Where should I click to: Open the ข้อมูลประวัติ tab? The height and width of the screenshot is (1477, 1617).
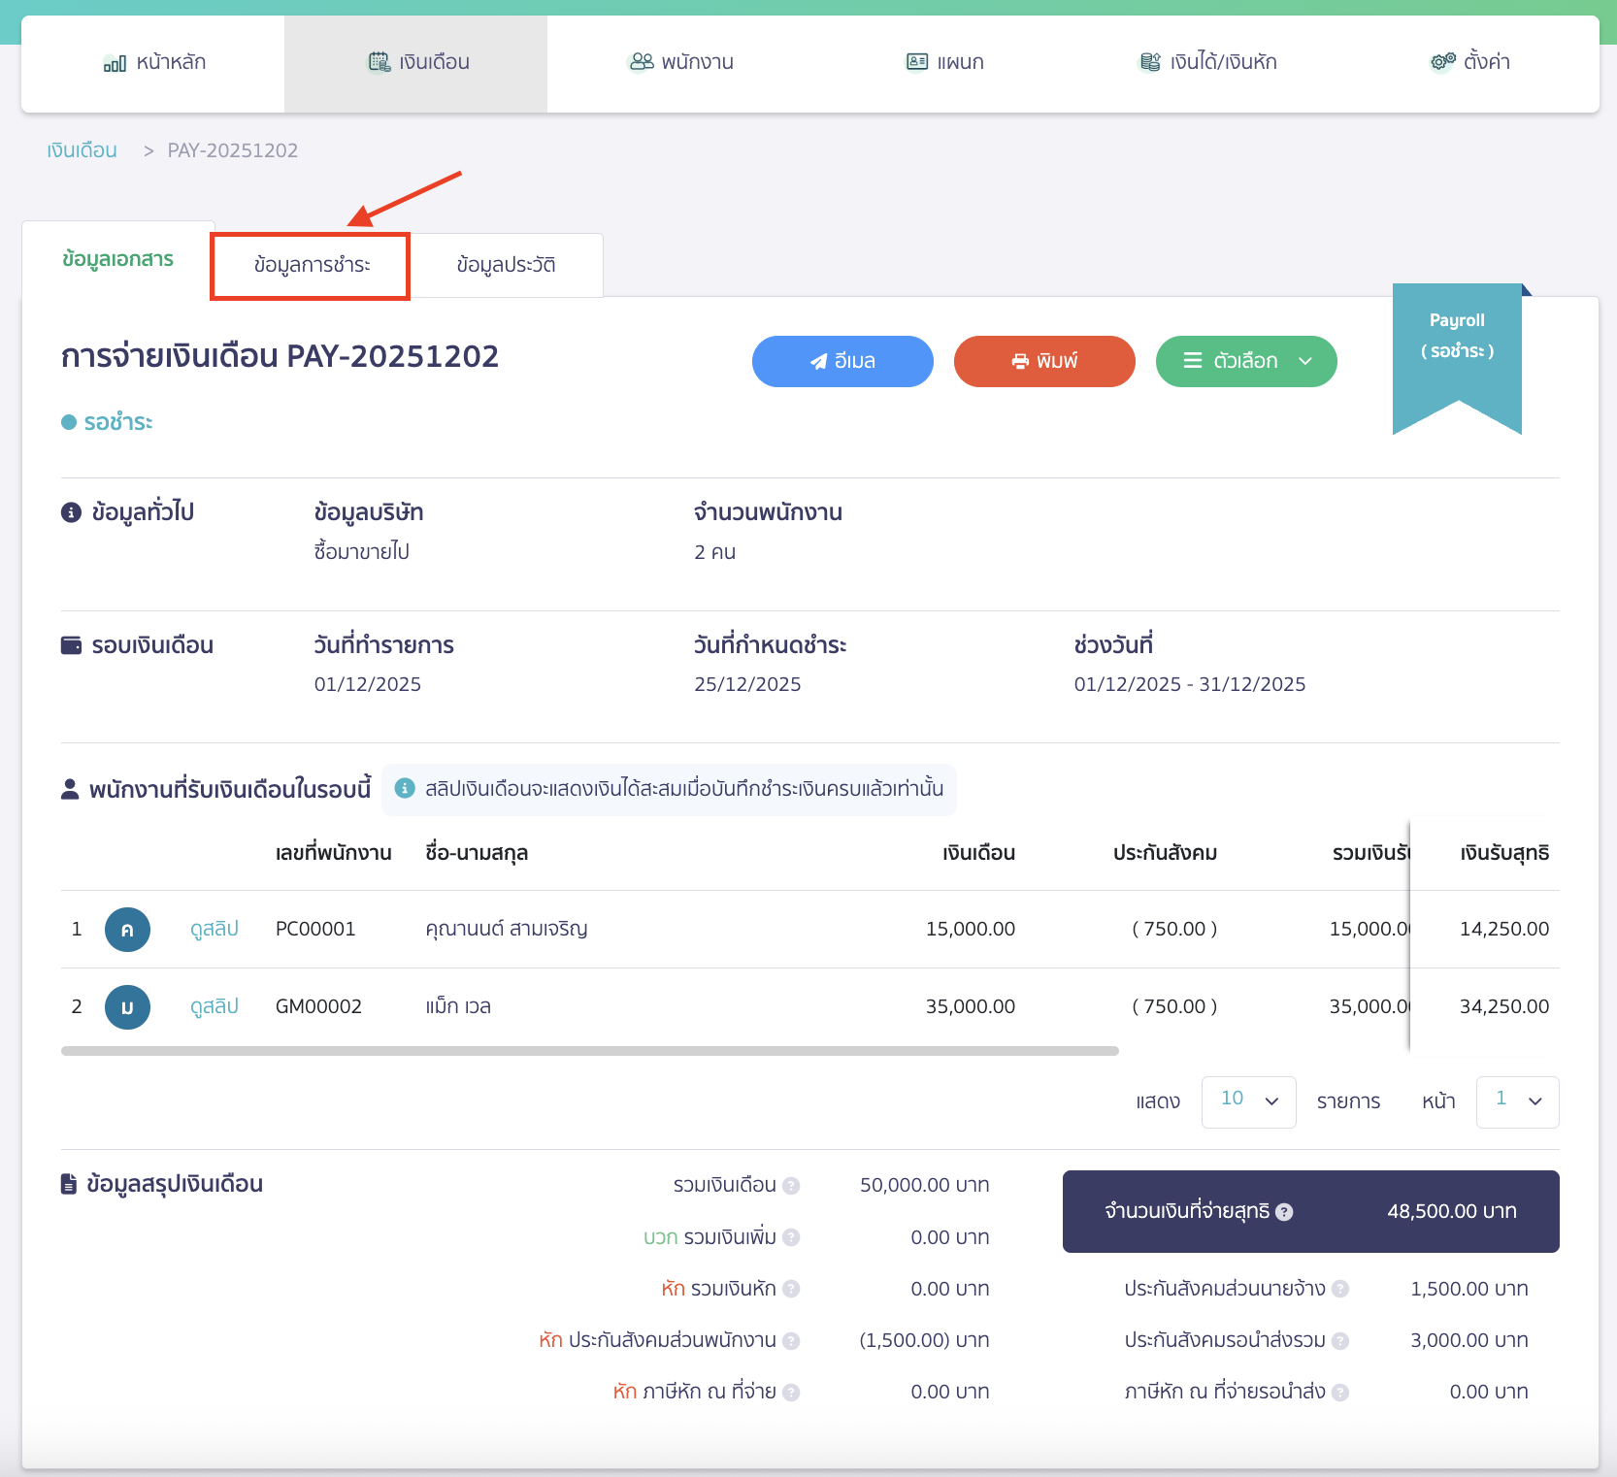point(506,265)
